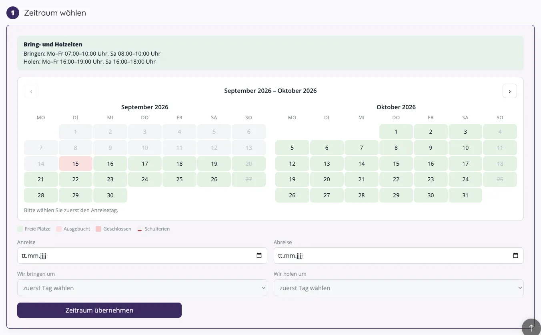Click the "Ausgebucht" legend label
This screenshot has height=335, width=541.
77,229
